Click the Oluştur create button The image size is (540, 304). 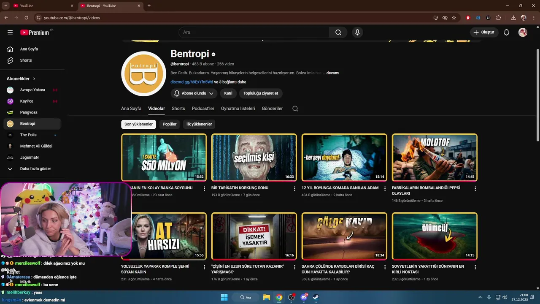484,32
